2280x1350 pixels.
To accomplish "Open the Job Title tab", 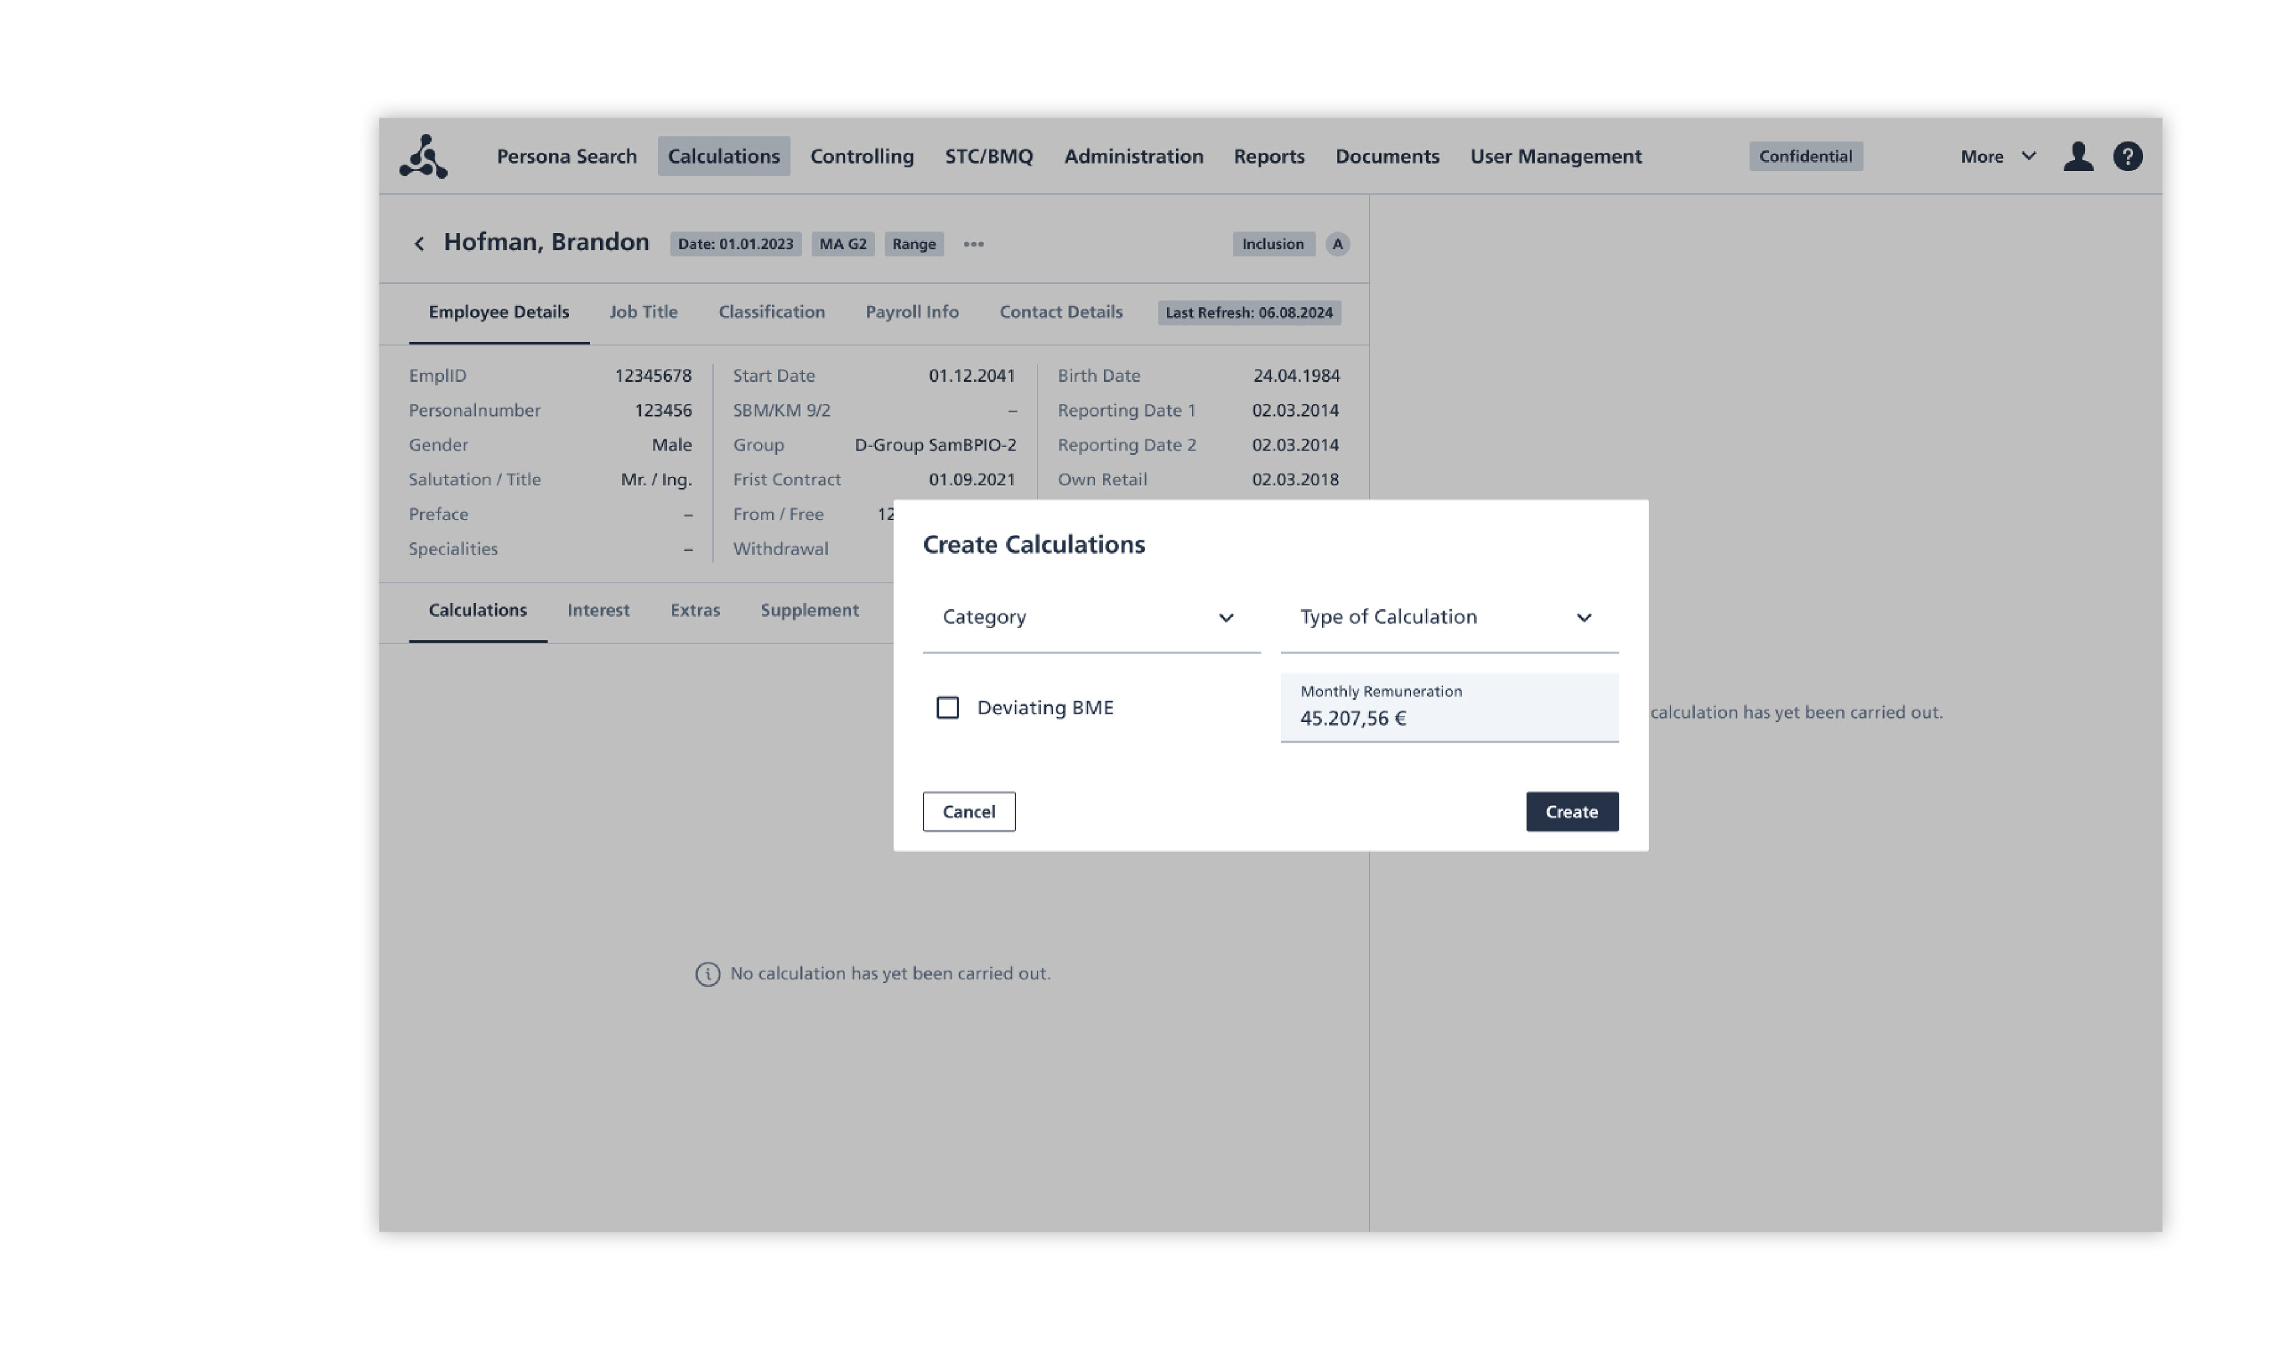I will (x=642, y=312).
